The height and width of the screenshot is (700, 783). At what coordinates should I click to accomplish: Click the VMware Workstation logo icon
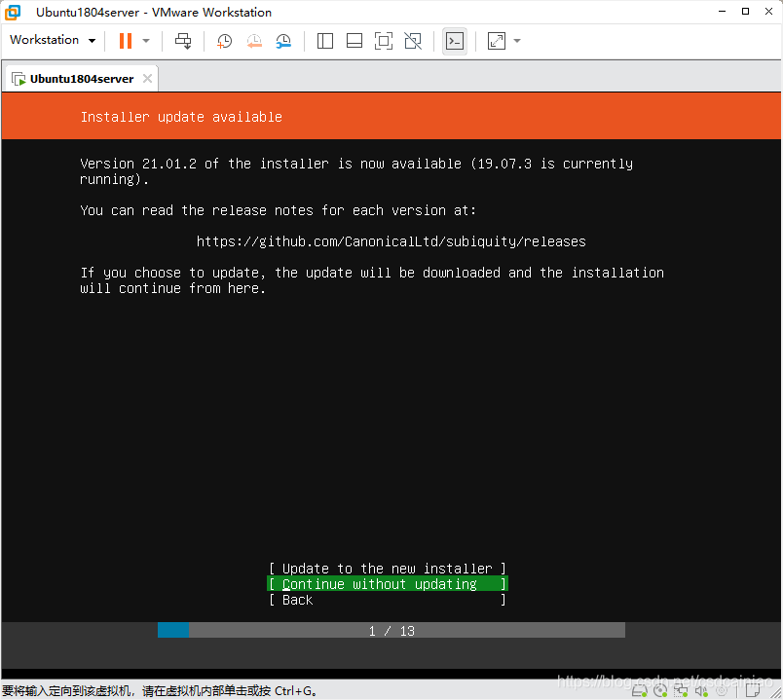[13, 12]
